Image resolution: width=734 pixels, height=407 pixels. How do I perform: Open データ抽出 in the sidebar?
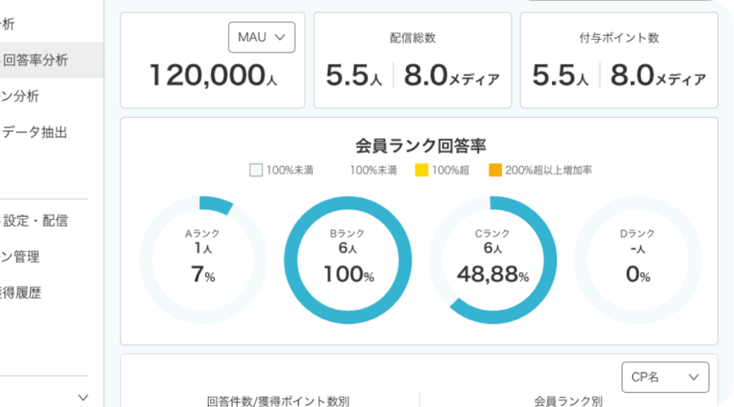click(x=35, y=132)
